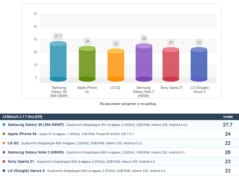Click the 10 tick on the y-axis
This screenshot has height=176, width=239.
coord(35,65)
